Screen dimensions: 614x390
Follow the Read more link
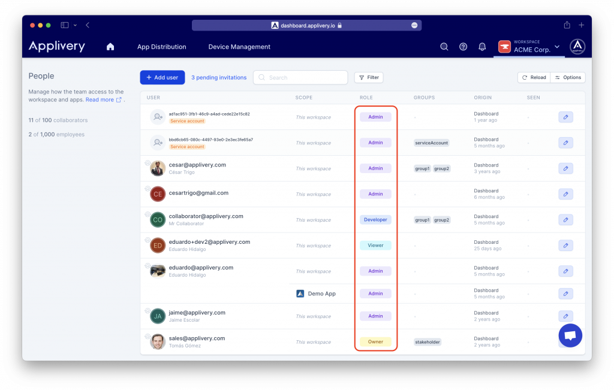103,100
